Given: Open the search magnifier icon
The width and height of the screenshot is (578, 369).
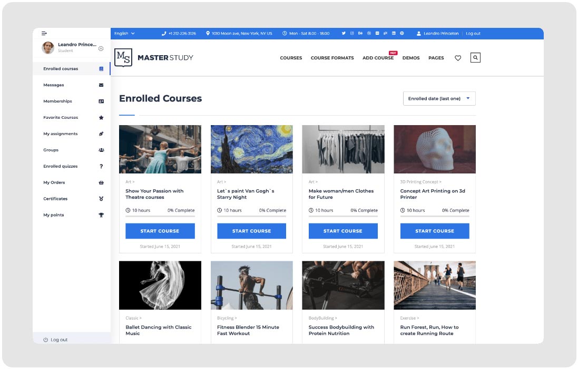Looking at the screenshot, I should (475, 58).
